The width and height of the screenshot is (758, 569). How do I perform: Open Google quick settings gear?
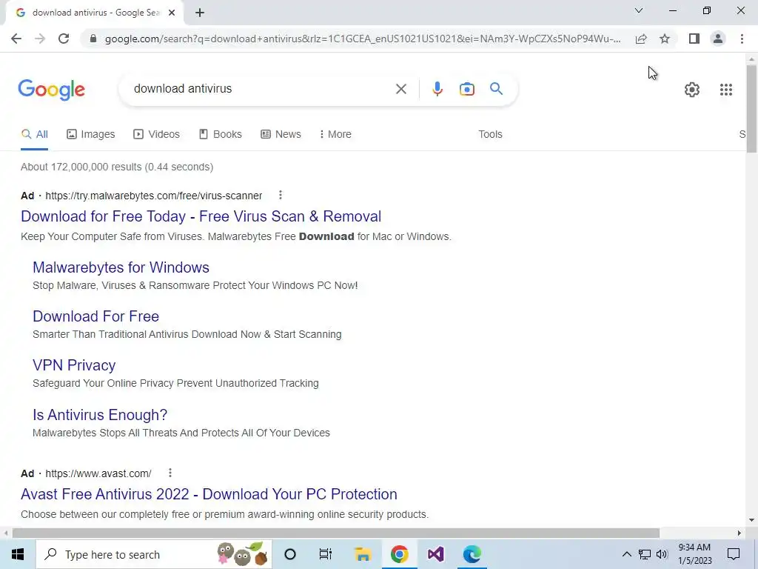point(692,90)
